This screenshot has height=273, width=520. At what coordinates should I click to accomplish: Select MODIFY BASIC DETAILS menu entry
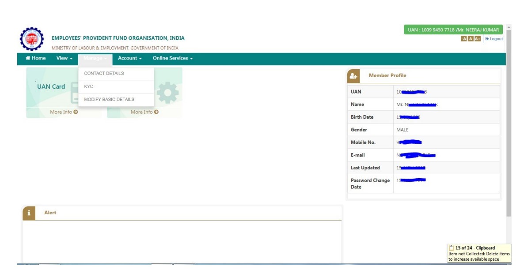pyautogui.click(x=109, y=99)
